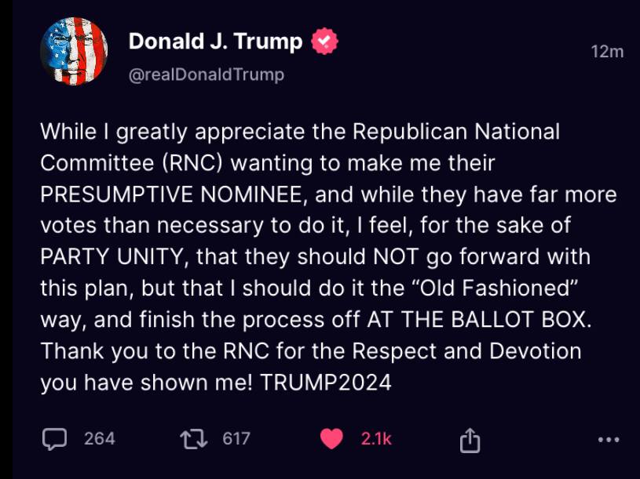Like the post with the heart icon

pos(332,439)
